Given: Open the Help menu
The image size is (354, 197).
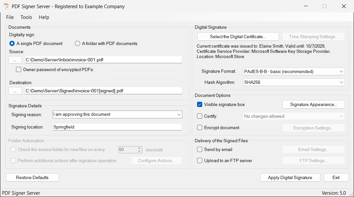Looking at the screenshot, I should 44,17.
